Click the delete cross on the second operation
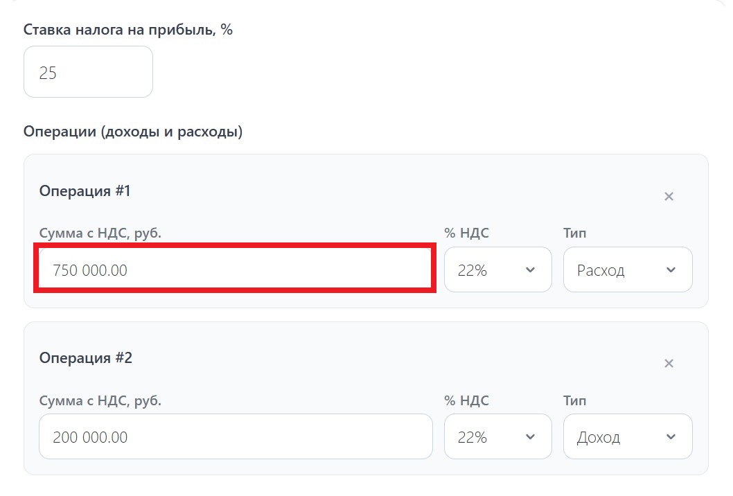The width and height of the screenshot is (733, 496). (668, 363)
